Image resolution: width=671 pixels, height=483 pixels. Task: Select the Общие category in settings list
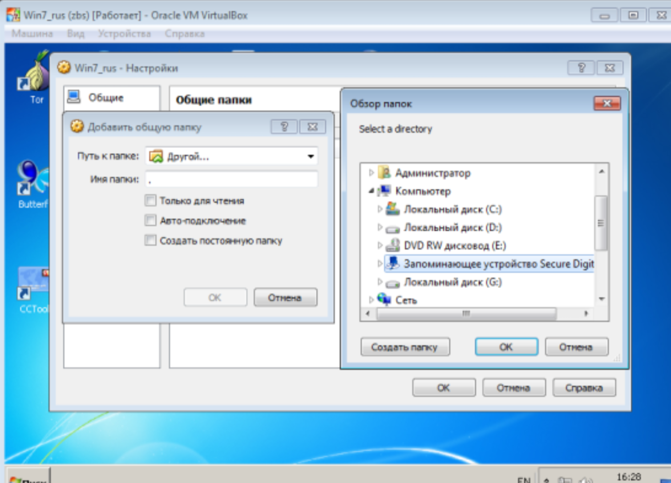[x=111, y=97]
